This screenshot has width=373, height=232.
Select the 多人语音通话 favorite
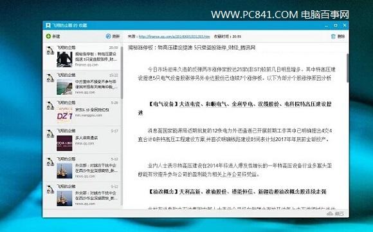click(82, 140)
